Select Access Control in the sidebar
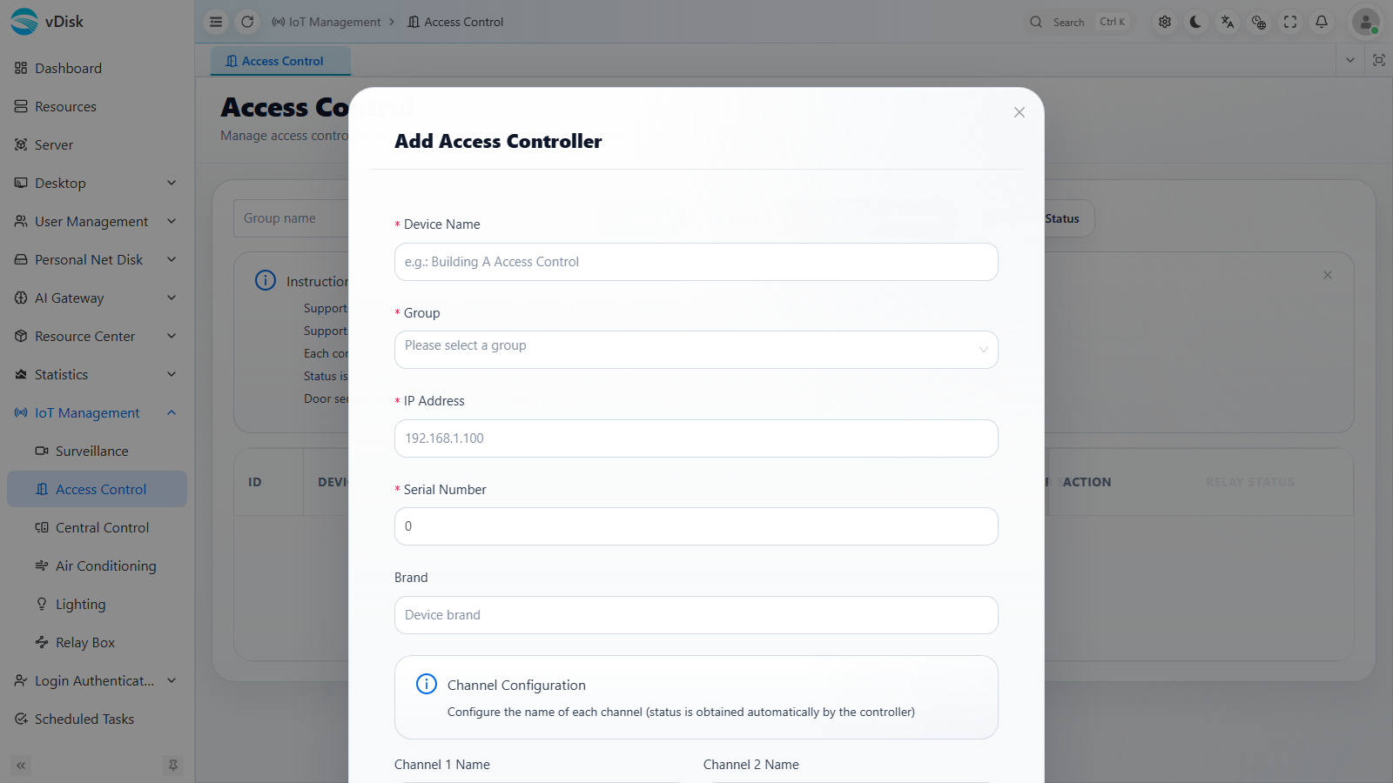1393x783 pixels. [x=97, y=489]
